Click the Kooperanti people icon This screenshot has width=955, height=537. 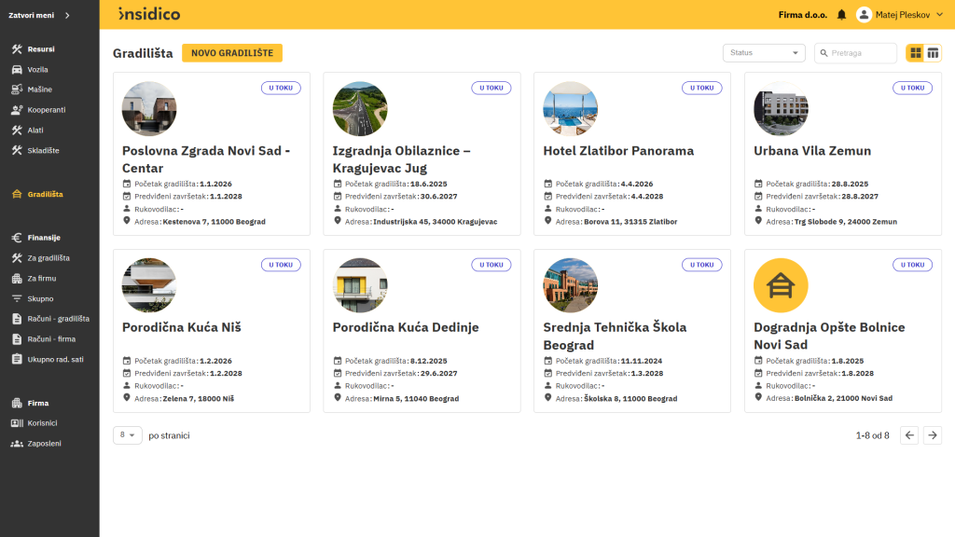[x=17, y=110]
